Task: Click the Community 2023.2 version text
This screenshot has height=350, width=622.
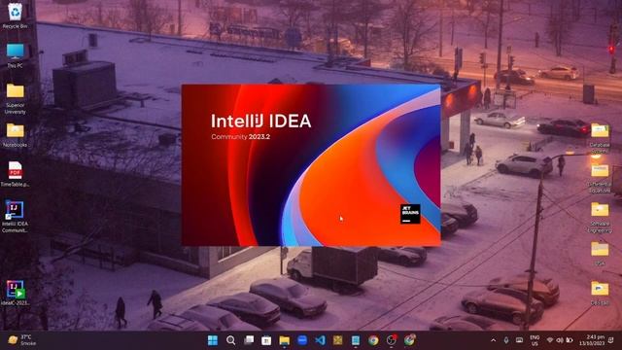Action: point(240,137)
